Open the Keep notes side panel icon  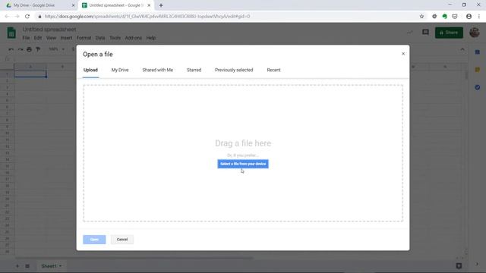coord(478,70)
